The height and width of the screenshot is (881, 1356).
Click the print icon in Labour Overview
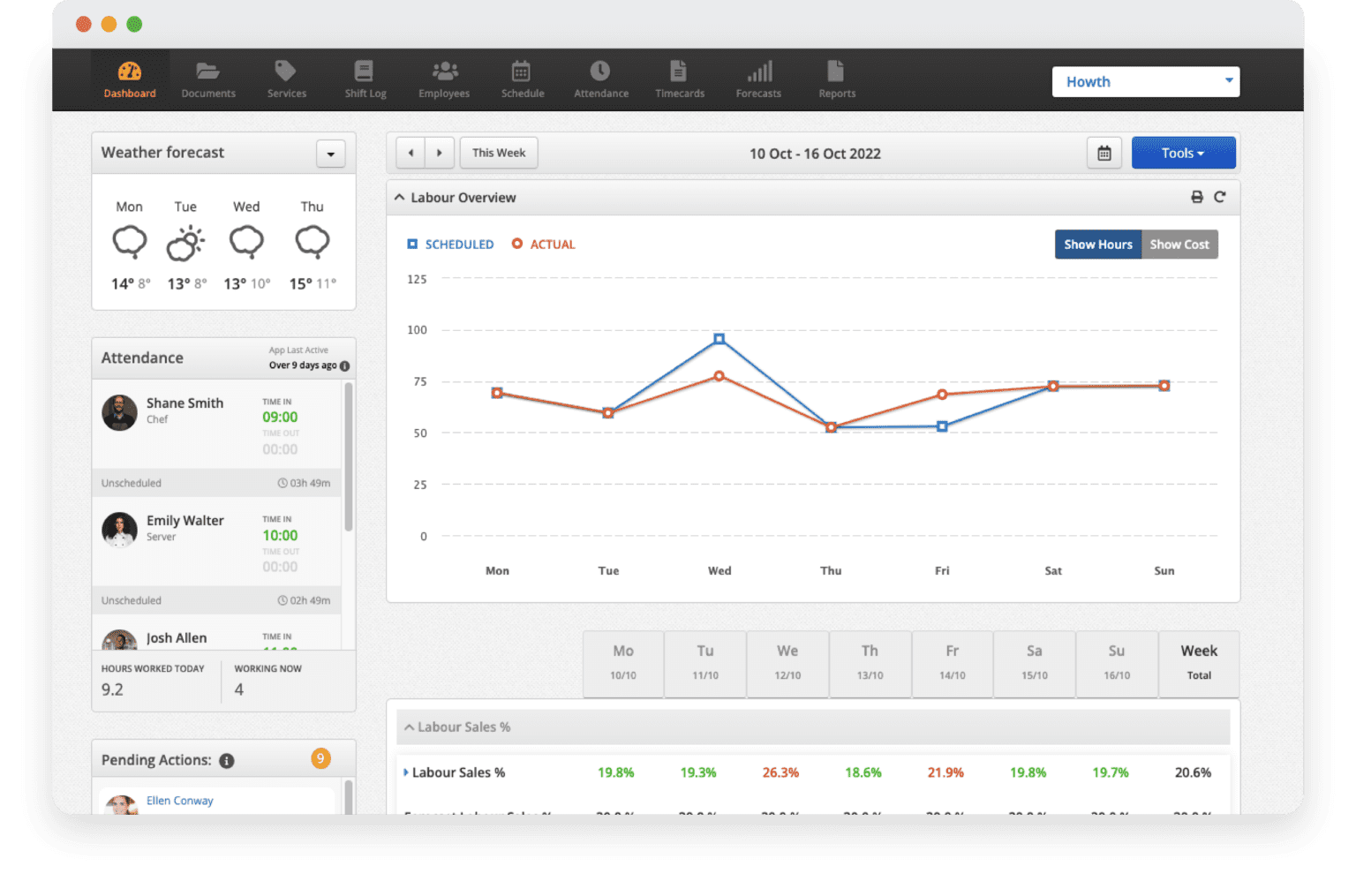pyautogui.click(x=1196, y=197)
